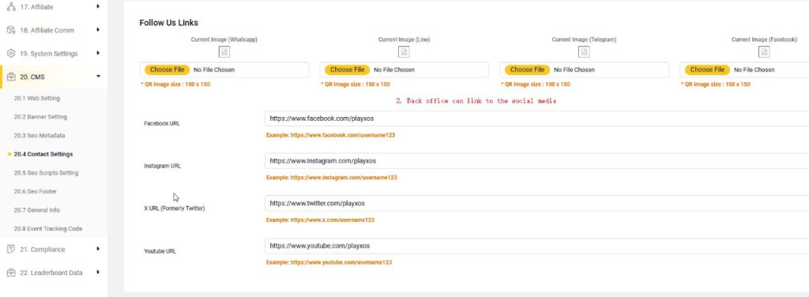Expand the 22. Leaderboard Data arrow
This screenshot has height=297, width=809.
tap(98, 273)
